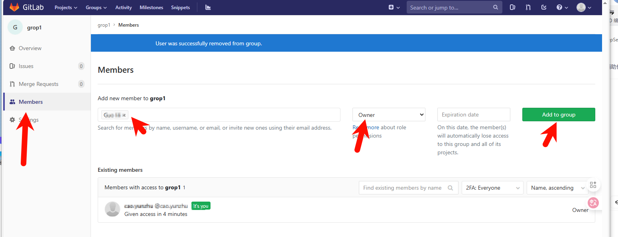The width and height of the screenshot is (618, 237).
Task: Open Issues in the sidebar
Action: (x=26, y=66)
